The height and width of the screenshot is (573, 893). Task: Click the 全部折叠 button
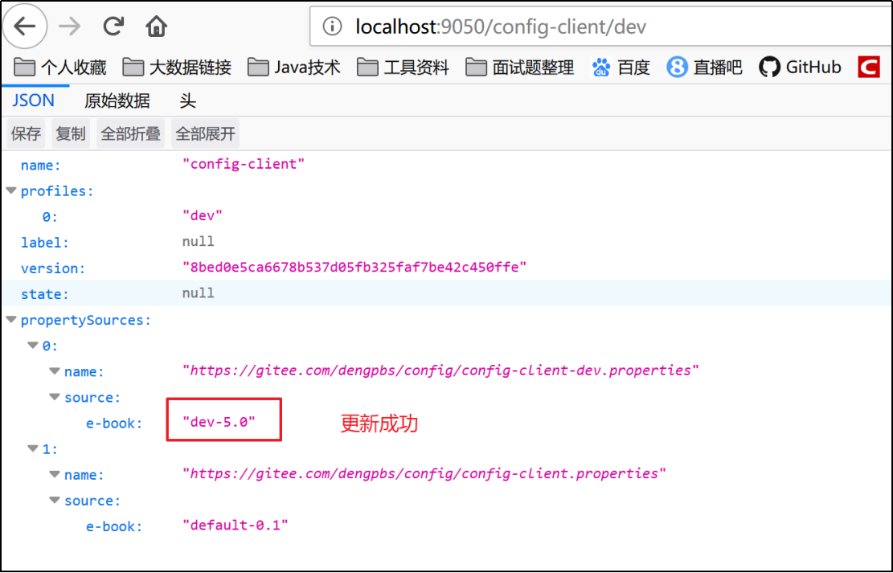click(130, 134)
